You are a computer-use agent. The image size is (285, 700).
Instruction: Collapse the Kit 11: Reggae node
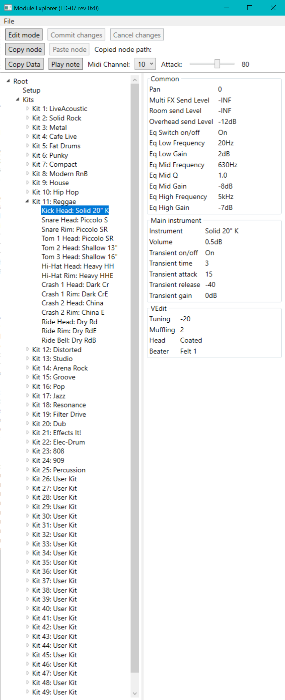pos(27,201)
